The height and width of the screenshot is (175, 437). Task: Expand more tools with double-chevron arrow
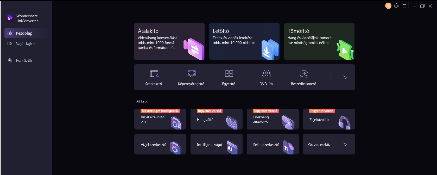pos(345,77)
